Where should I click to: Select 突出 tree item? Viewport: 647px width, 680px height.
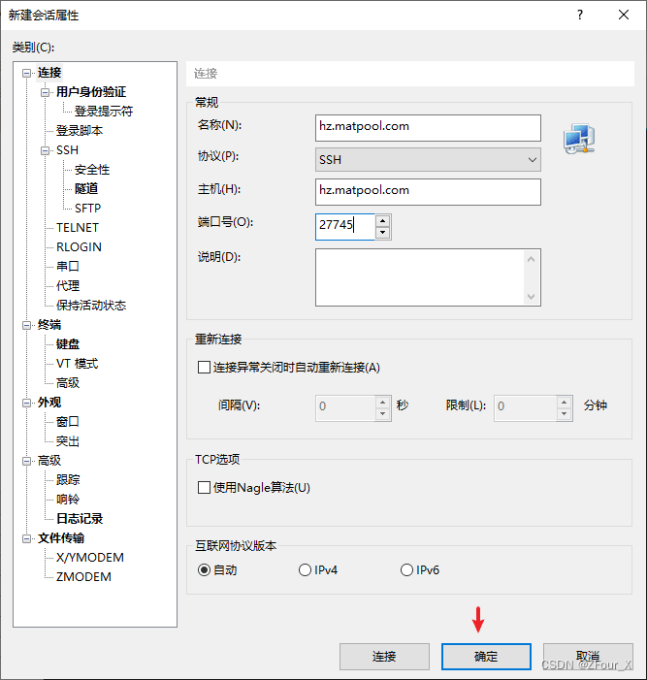pyautogui.click(x=68, y=441)
